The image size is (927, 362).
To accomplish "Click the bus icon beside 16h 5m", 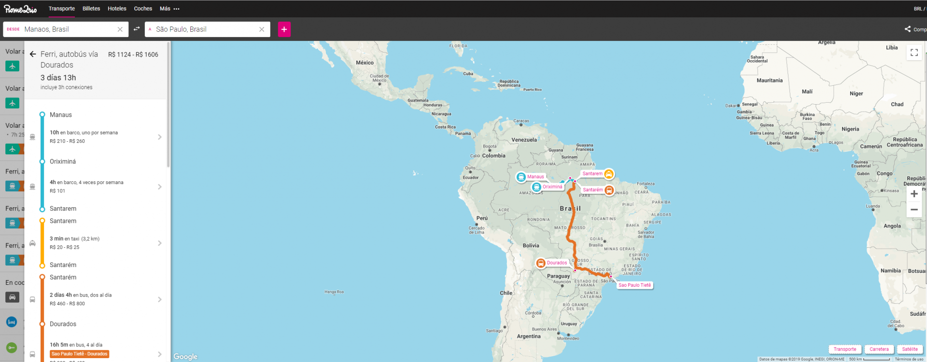I will click(x=32, y=354).
